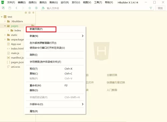Viewport: 167px width, 122px height.
Task: Open the 运行(R) menu
Action: [65, 2]
